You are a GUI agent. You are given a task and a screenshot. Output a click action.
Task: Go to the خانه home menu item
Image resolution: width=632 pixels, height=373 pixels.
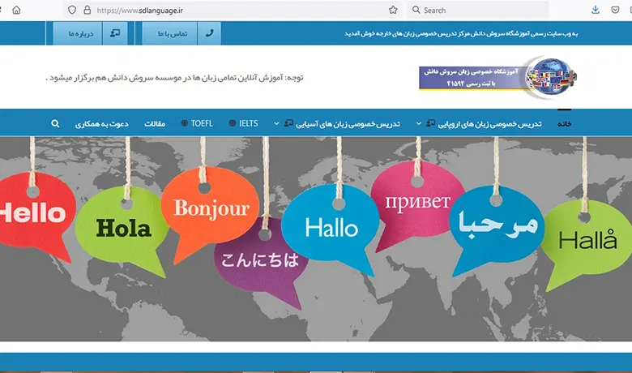click(x=564, y=124)
